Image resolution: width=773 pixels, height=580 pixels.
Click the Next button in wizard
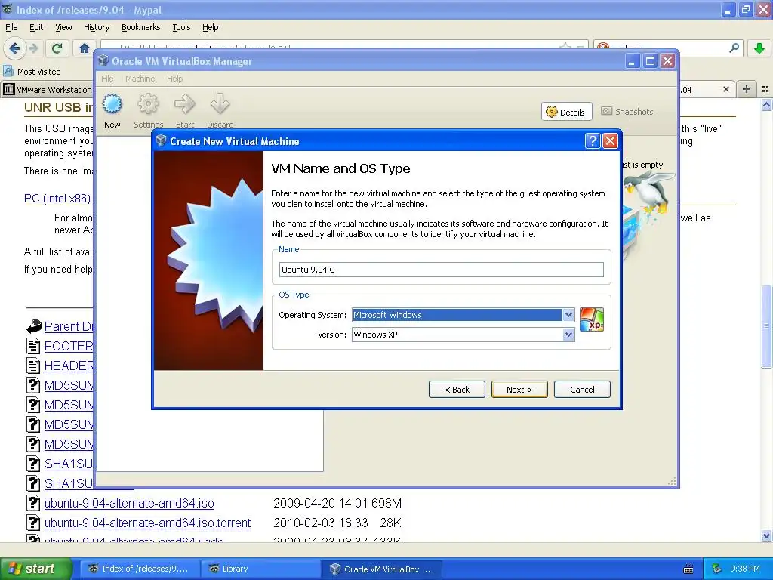[519, 390]
